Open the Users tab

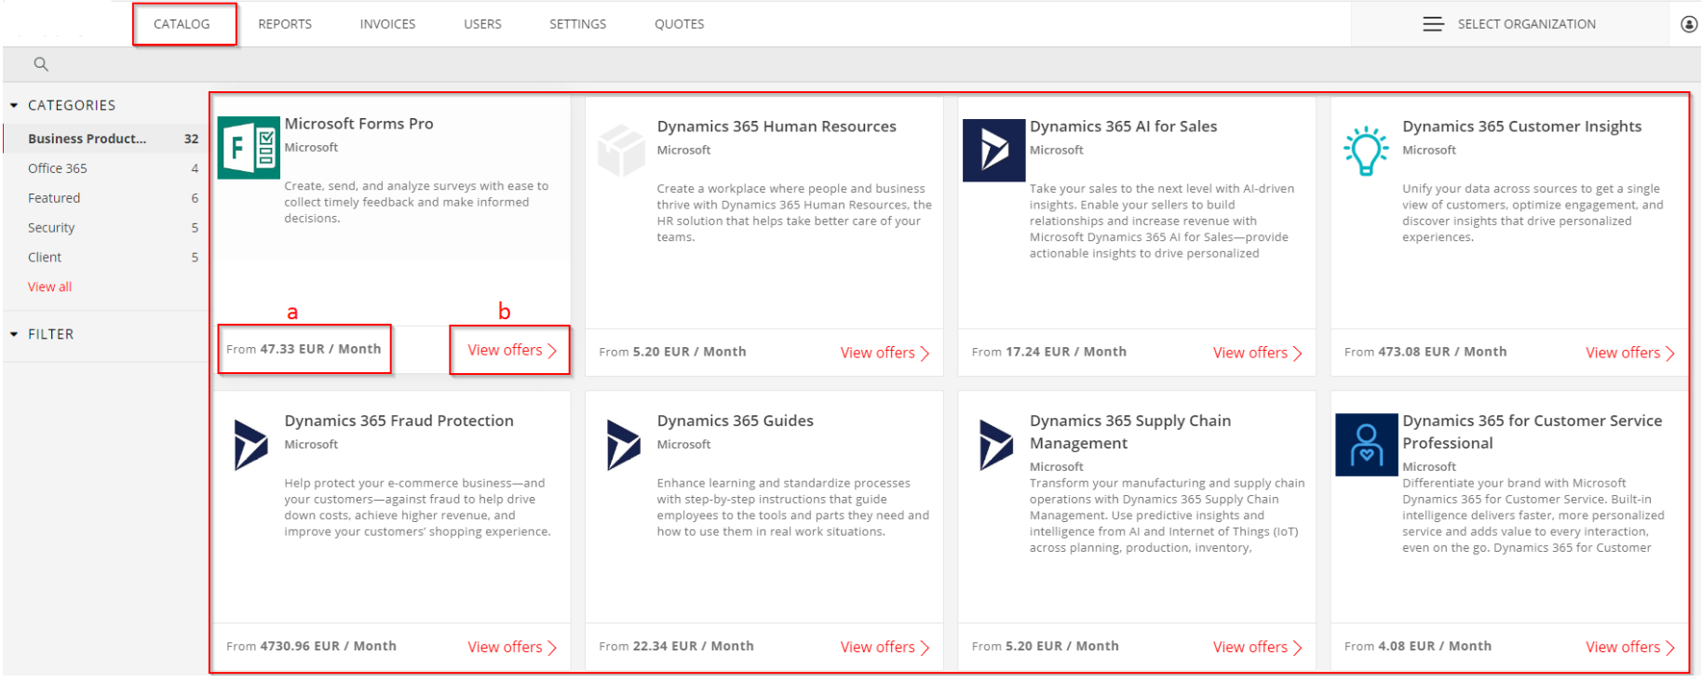(x=482, y=24)
